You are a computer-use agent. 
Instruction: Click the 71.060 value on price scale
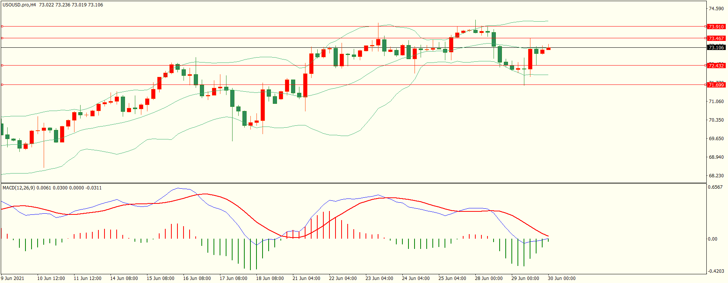716,102
